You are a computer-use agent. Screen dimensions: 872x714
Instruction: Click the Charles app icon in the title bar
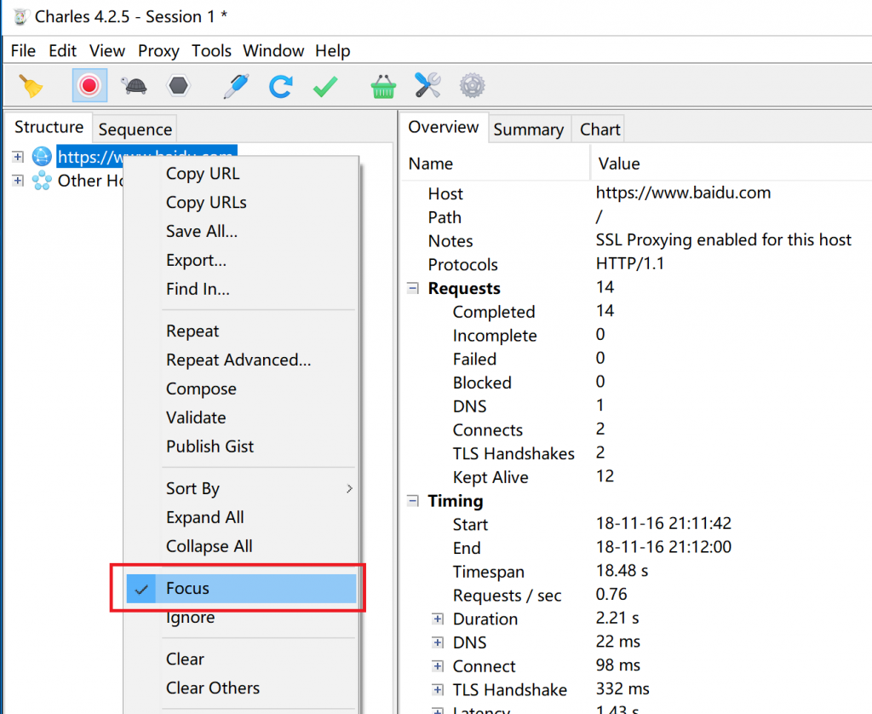(20, 17)
